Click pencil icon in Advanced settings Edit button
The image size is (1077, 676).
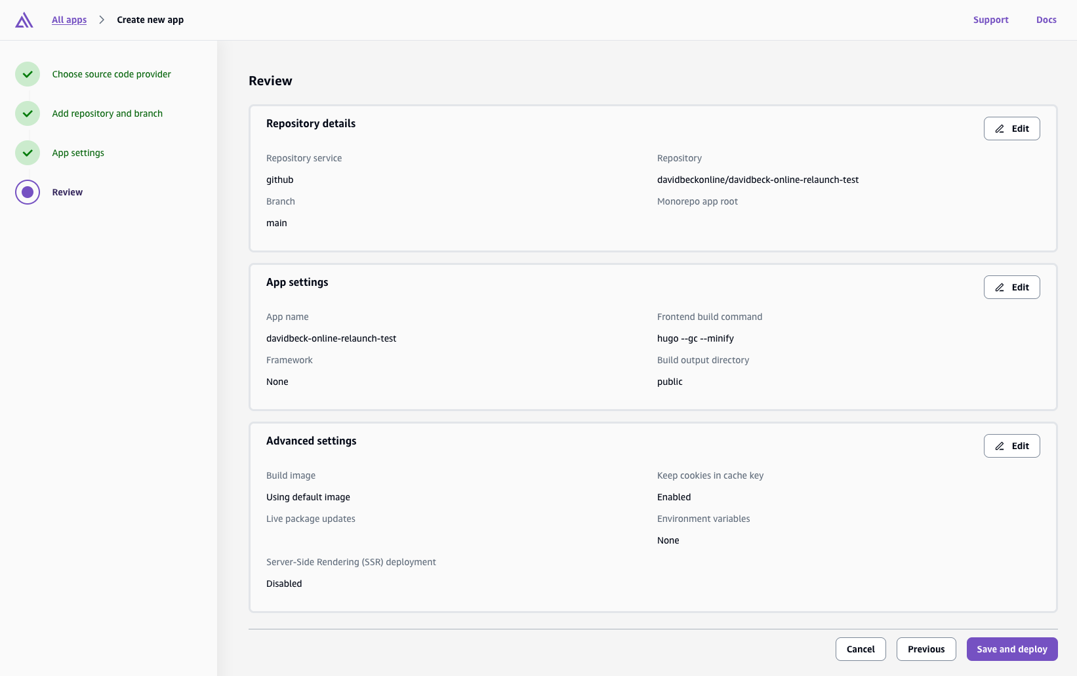pyautogui.click(x=1000, y=446)
